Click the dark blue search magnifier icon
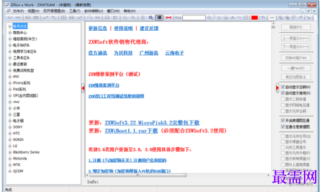This screenshot has width=326, height=192. coord(150,18)
